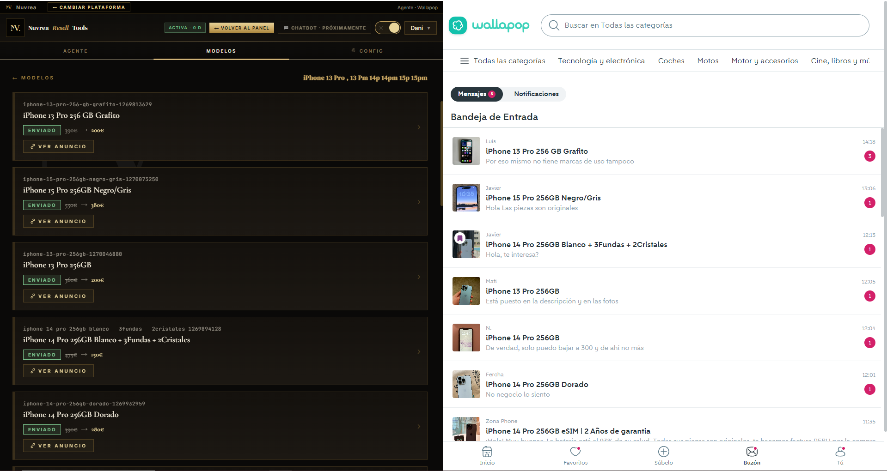Viewport: 887px width, 471px height.
Task: Expand the iPhone 13 Pro 256 GB Grafito card chevron
Action: pos(419,127)
